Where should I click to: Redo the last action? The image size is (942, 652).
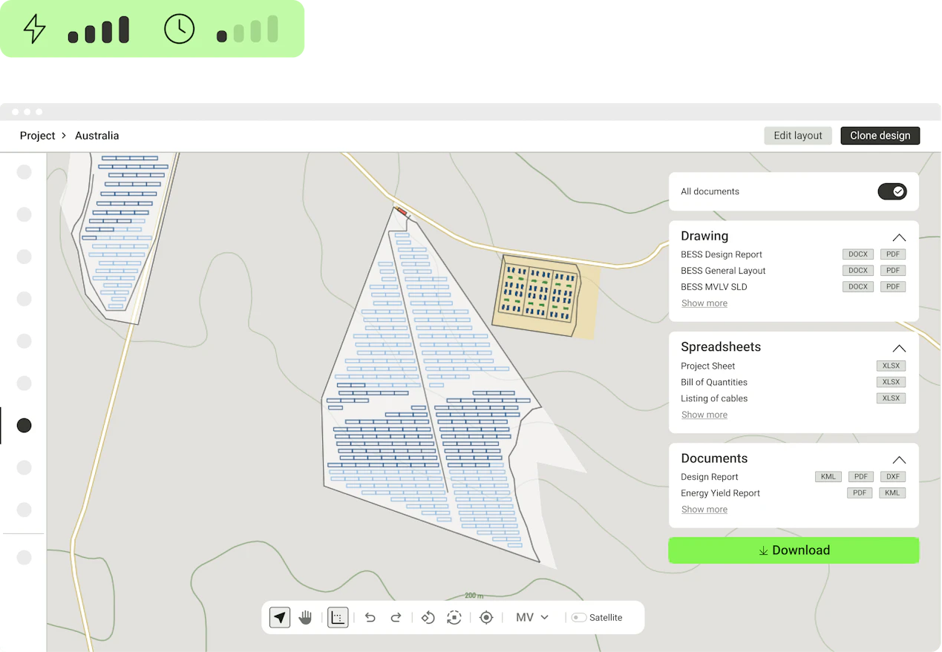click(x=396, y=617)
